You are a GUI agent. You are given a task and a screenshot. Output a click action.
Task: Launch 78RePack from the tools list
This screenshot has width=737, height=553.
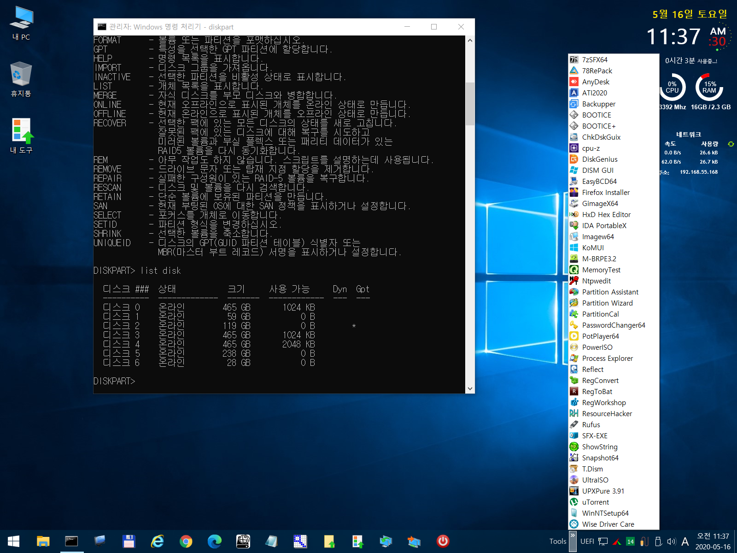coord(613,71)
